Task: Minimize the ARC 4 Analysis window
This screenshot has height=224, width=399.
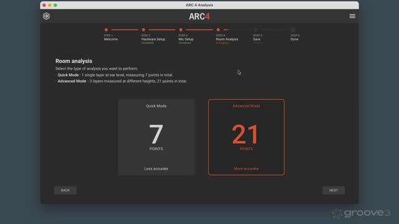Action: pos(50,5)
